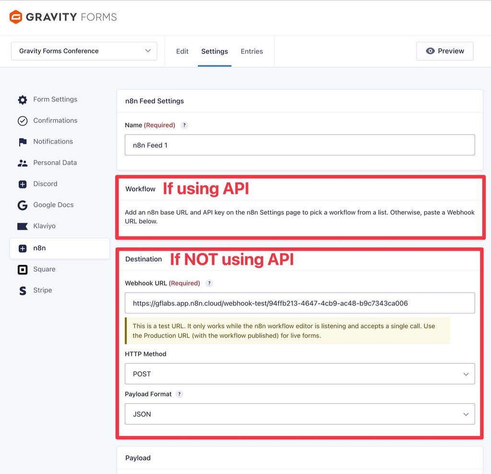Switch to the Settings tab
Screen dimensions: 491x474
tap(214, 51)
